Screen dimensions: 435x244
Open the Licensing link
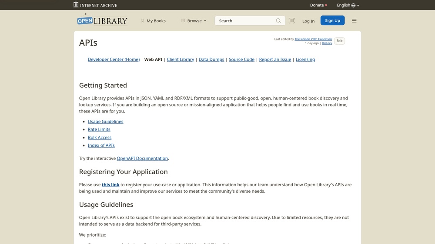(305, 59)
